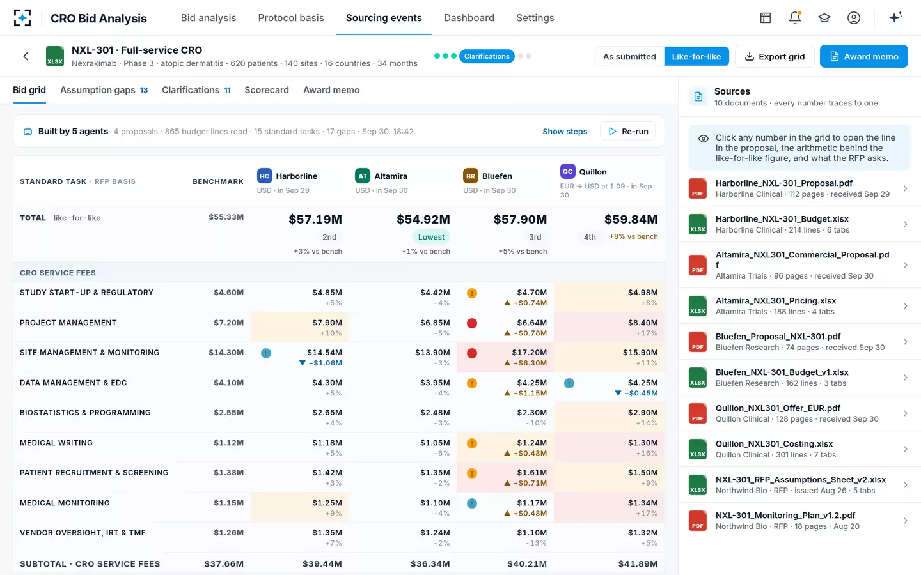Open the Dashboard nav item
921x575 pixels.
coord(469,18)
